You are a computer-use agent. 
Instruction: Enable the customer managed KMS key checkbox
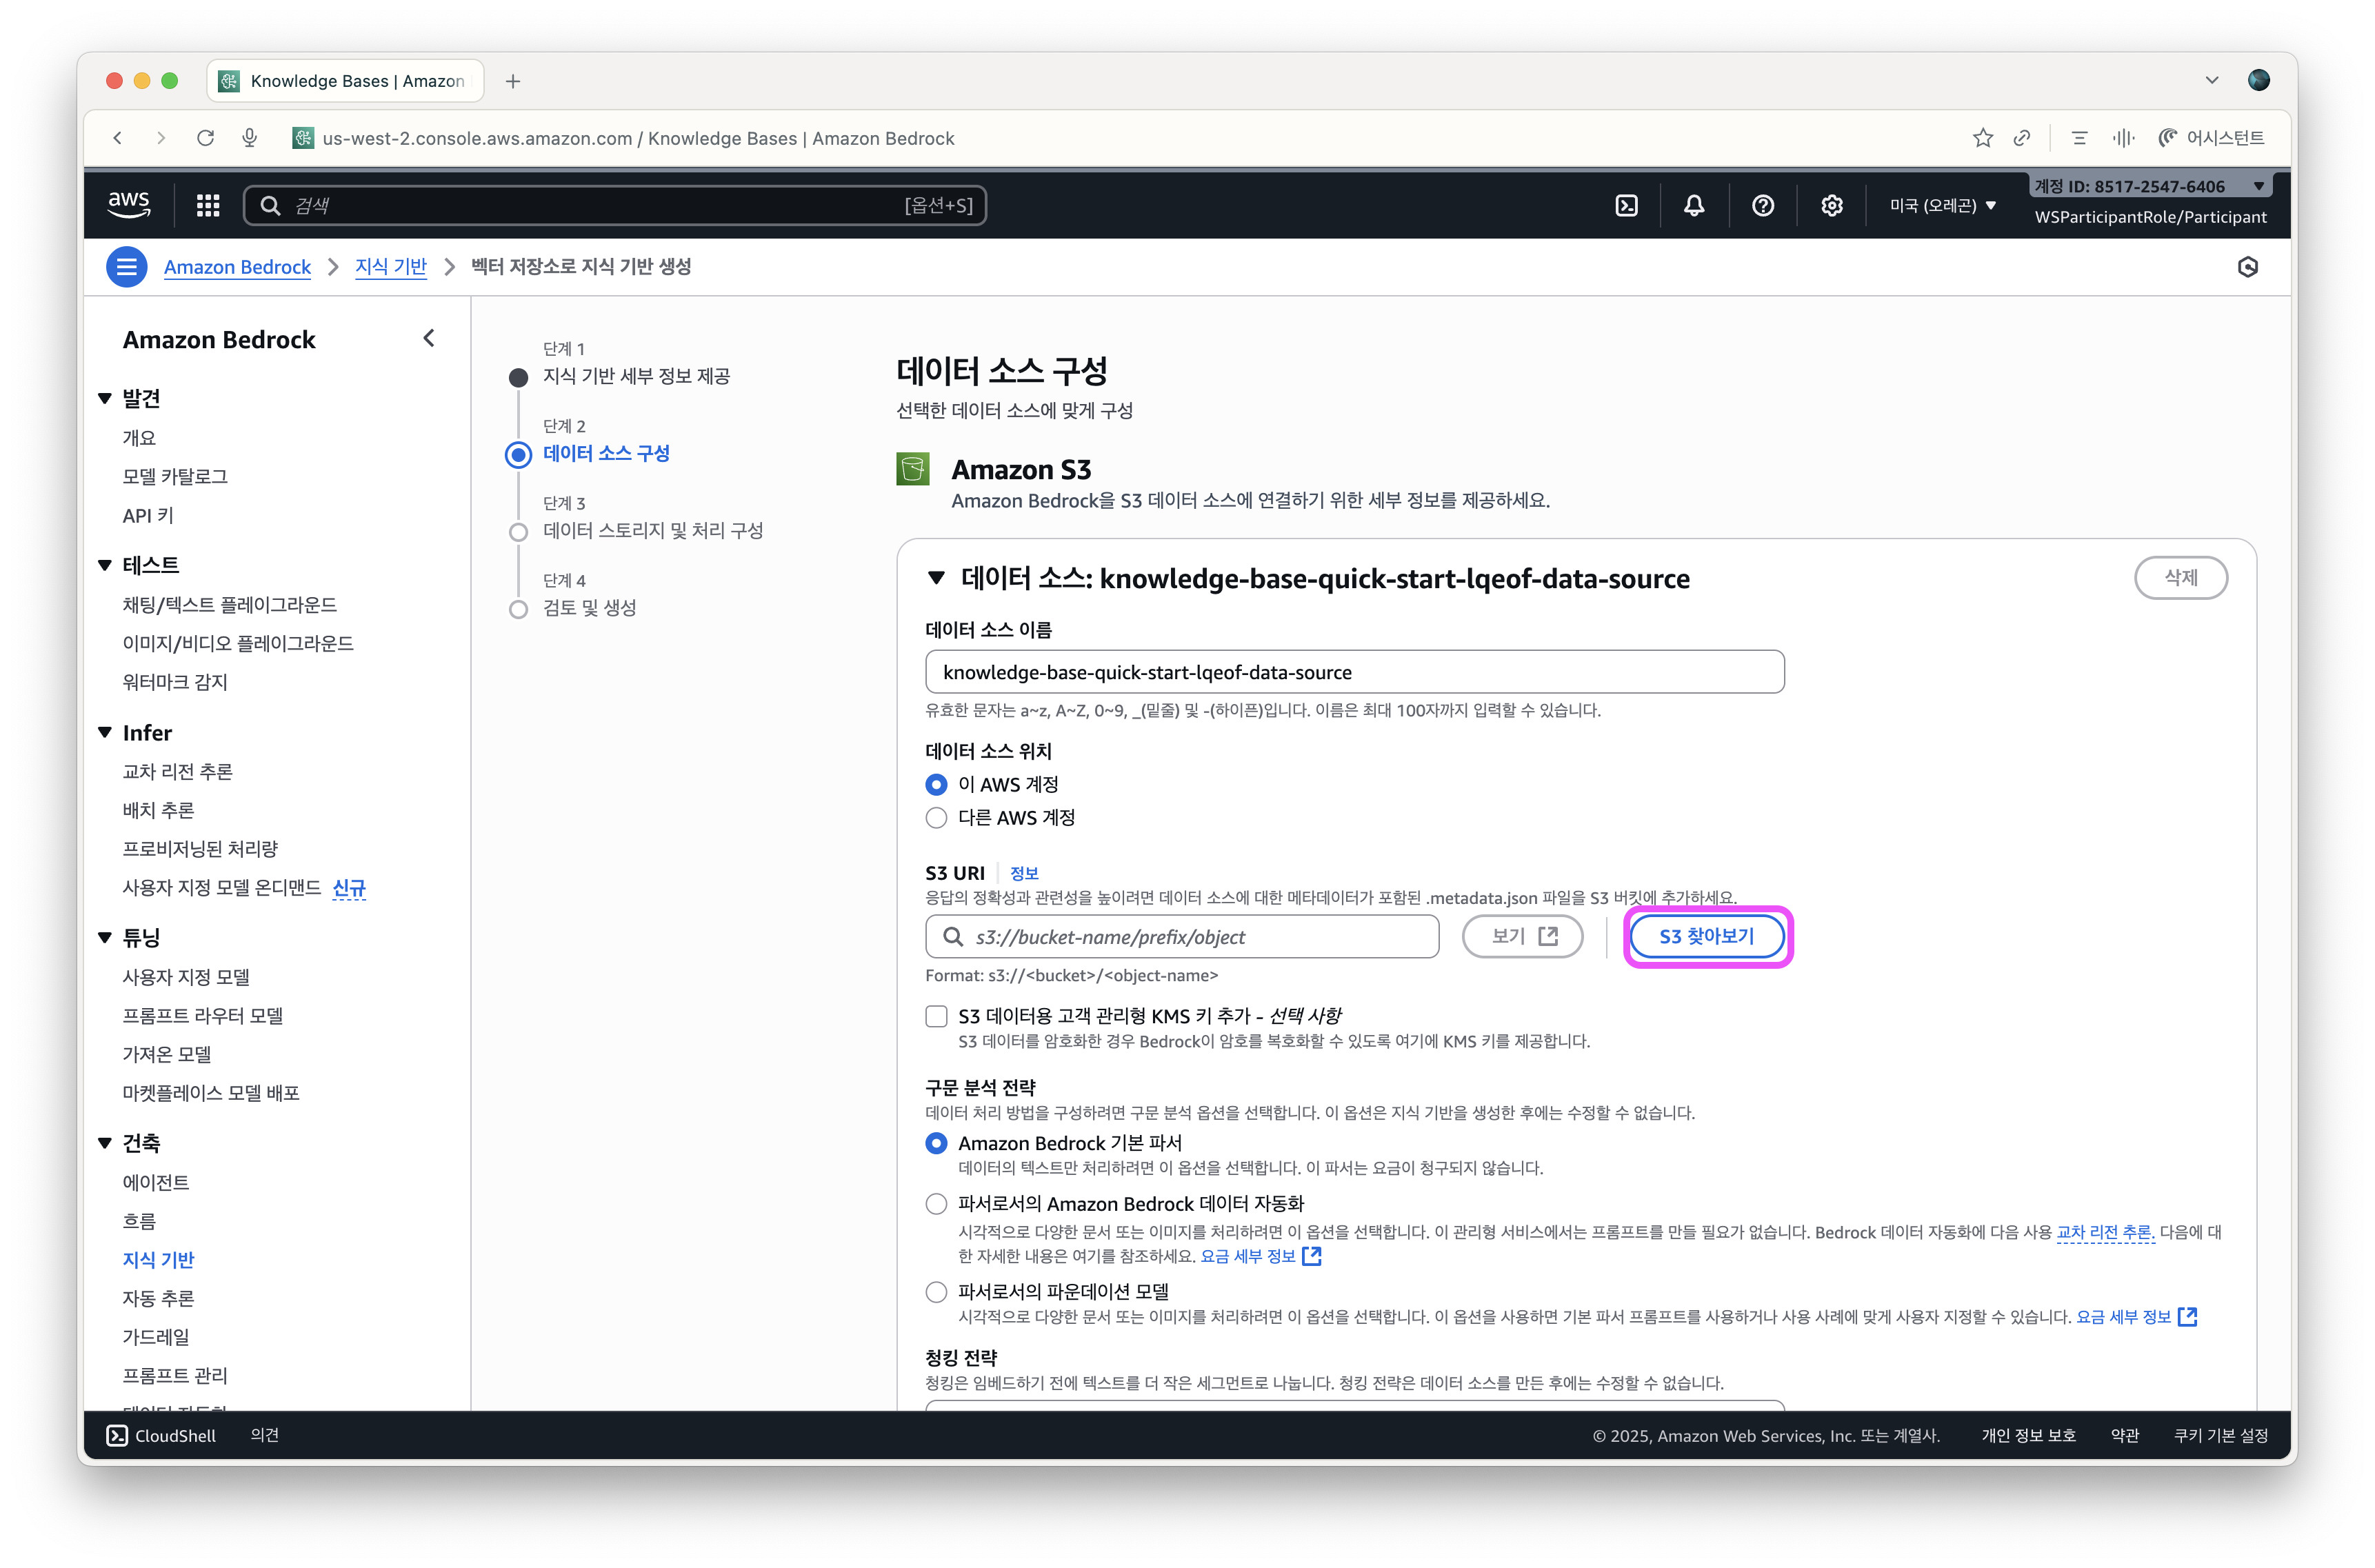pos(936,1016)
